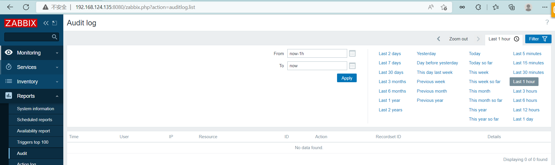The height and width of the screenshot is (165, 555).
Task: Expand the Inventory menu section
Action: point(32,82)
